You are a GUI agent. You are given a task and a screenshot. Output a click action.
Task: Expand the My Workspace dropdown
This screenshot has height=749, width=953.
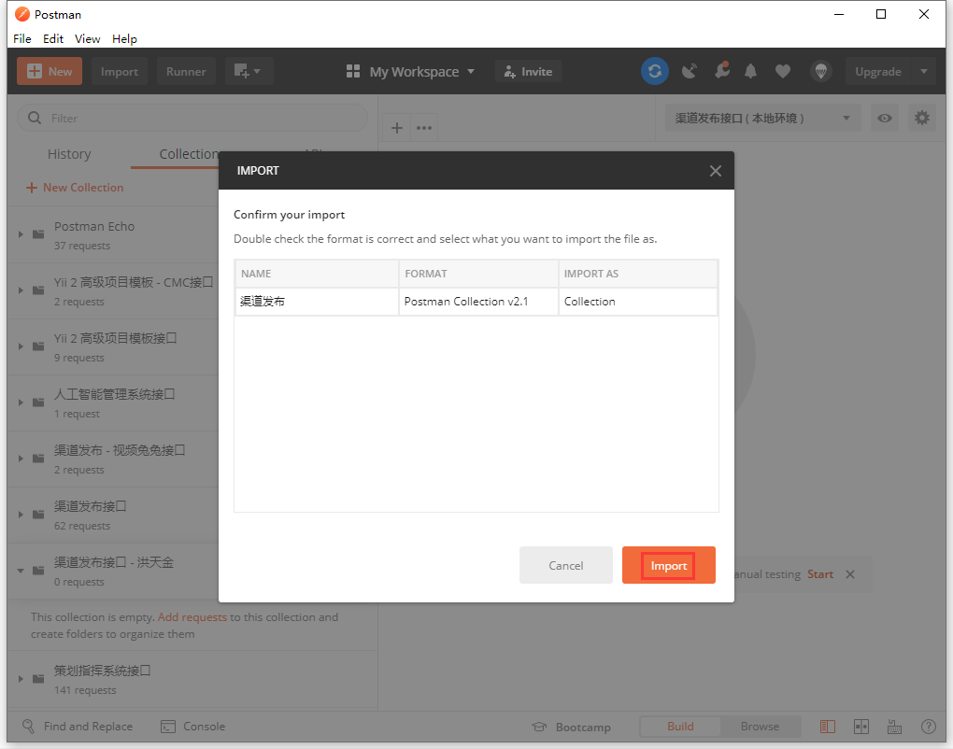(x=411, y=72)
